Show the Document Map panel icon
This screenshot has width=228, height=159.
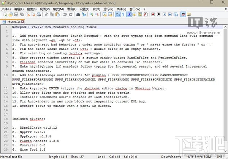[x=140, y=14]
